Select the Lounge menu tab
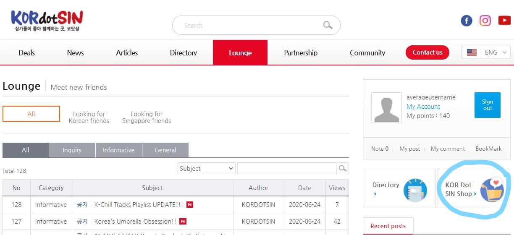This screenshot has width=514, height=235. [x=240, y=52]
